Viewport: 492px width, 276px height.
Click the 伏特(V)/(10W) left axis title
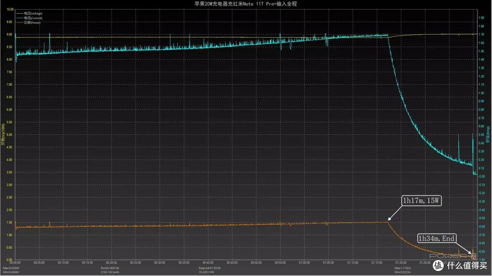[x=3, y=134]
